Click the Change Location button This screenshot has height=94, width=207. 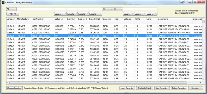point(14,88)
